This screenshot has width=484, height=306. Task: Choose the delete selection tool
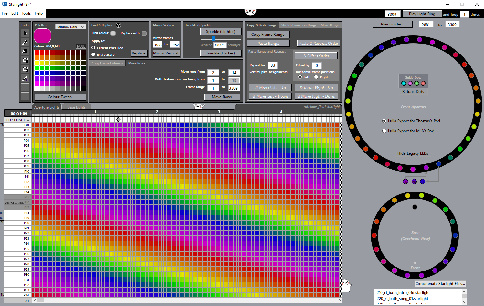coord(25,69)
